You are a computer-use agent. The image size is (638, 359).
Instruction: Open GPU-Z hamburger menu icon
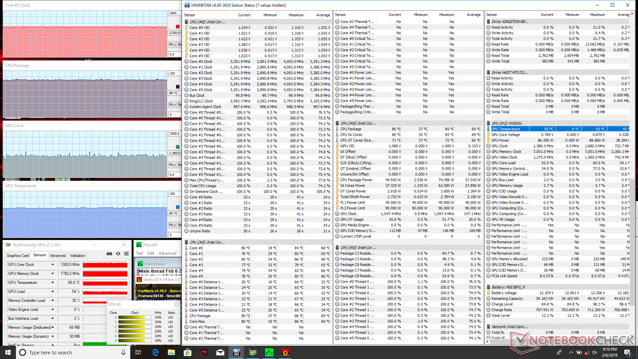pos(126,254)
